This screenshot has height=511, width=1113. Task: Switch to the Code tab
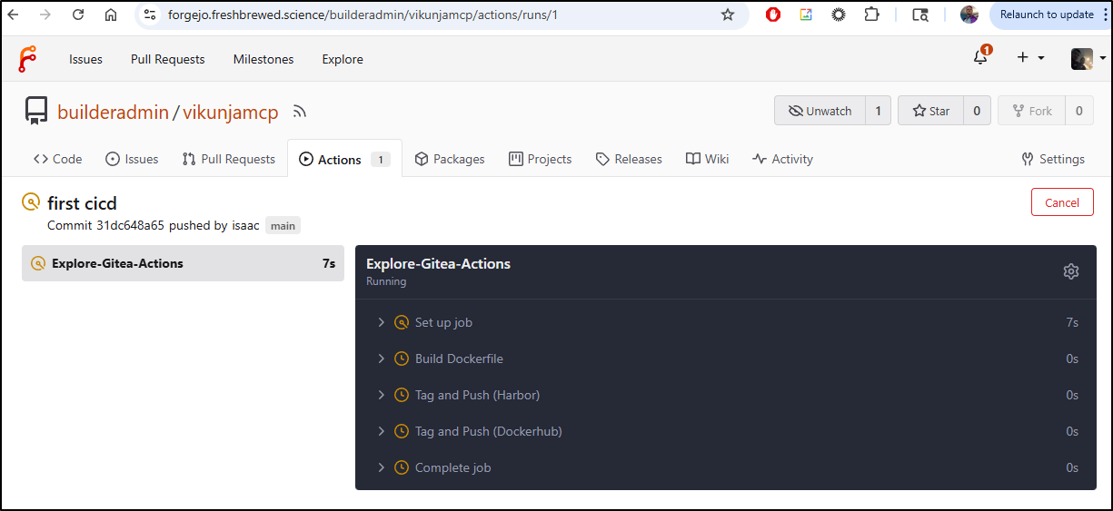tap(58, 159)
